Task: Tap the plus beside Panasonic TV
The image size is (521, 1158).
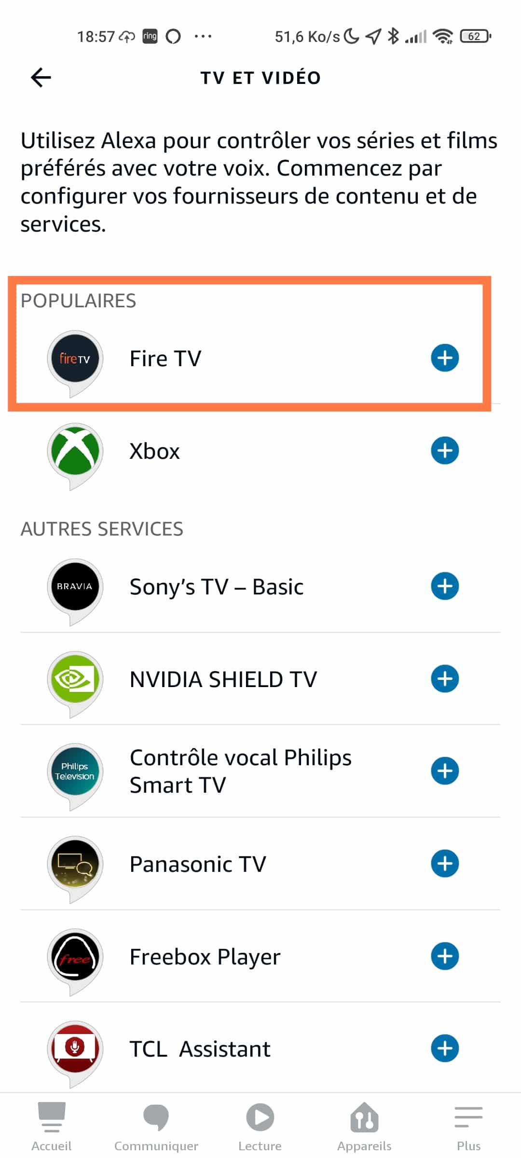Action: [x=444, y=864]
